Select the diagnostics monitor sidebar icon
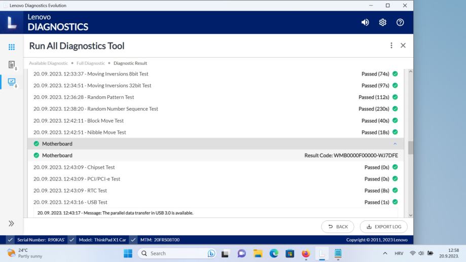This screenshot has height=262, width=466. click(11, 82)
